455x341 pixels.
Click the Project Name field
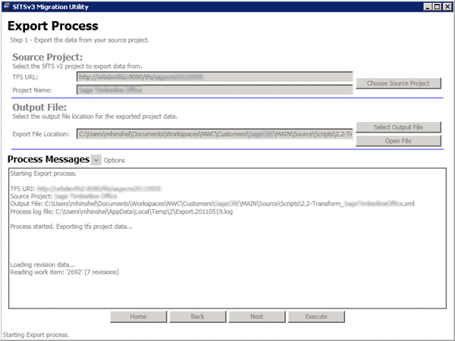[x=215, y=90]
